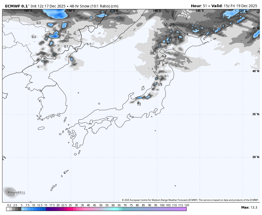Click the 0.9 snowfall value label
The height and width of the screenshot is (215, 262).
click(186, 34)
